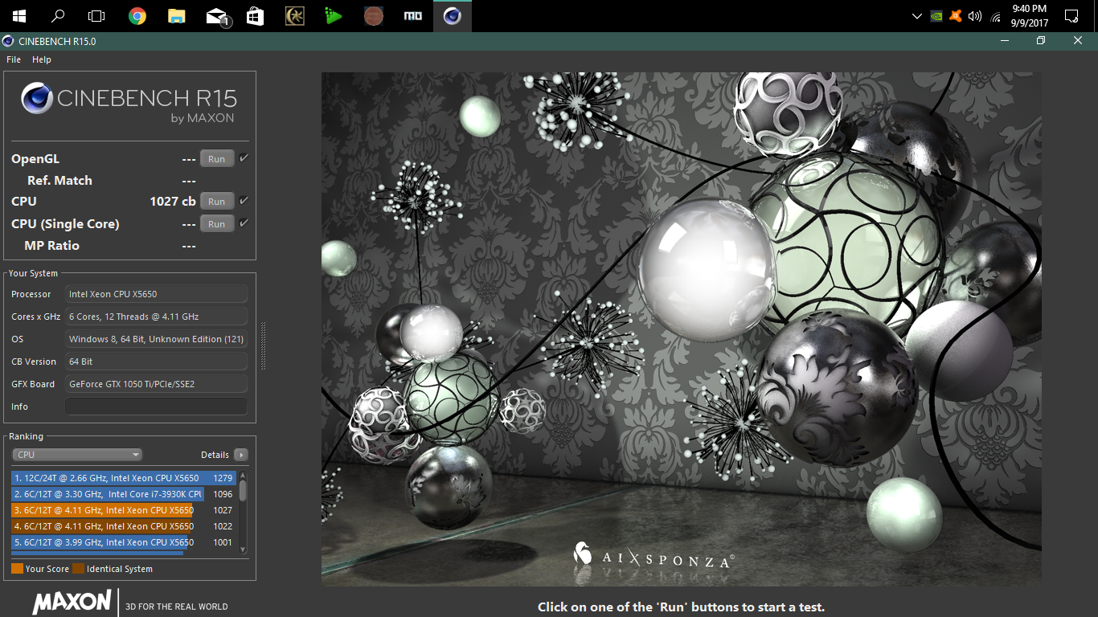This screenshot has width=1098, height=617.
Task: Open the green play-arrow taskbar app
Action: pyautogui.click(x=334, y=16)
